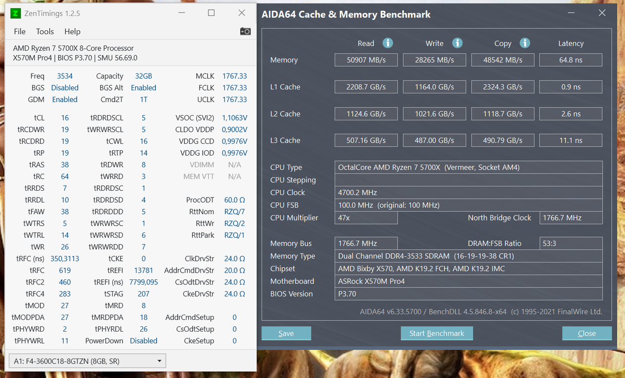The width and height of the screenshot is (625, 378).
Task: Click the AddrCmdDrvStr value 20.0 Ω
Action: 234,270
